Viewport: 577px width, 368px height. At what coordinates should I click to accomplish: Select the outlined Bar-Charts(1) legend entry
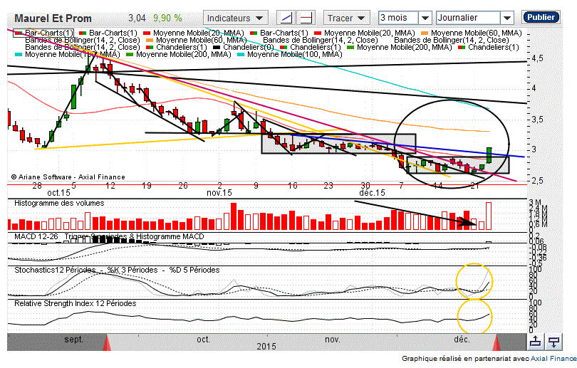point(43,33)
